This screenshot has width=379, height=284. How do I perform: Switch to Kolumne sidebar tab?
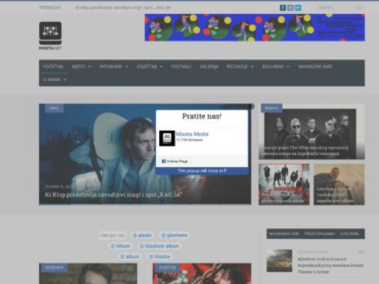349,234
